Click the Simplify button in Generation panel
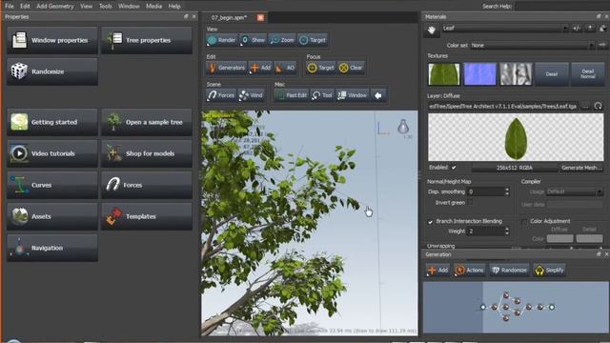The image size is (610, 343). coord(549,270)
